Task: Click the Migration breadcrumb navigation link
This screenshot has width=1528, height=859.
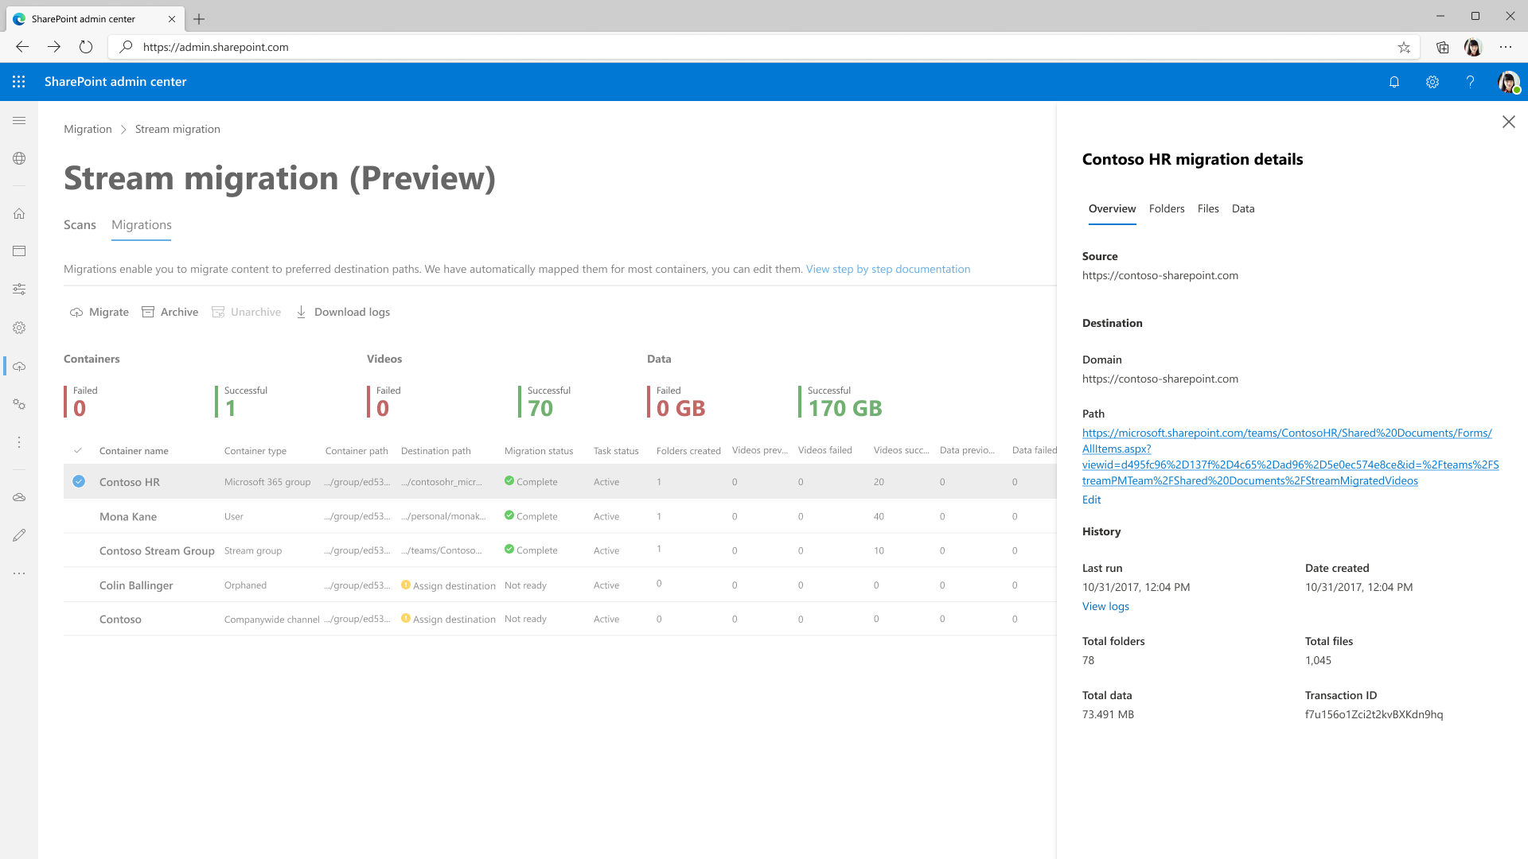Action: click(88, 128)
